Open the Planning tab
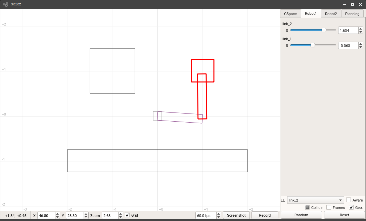Viewport: 366px width, 221px height. point(352,14)
